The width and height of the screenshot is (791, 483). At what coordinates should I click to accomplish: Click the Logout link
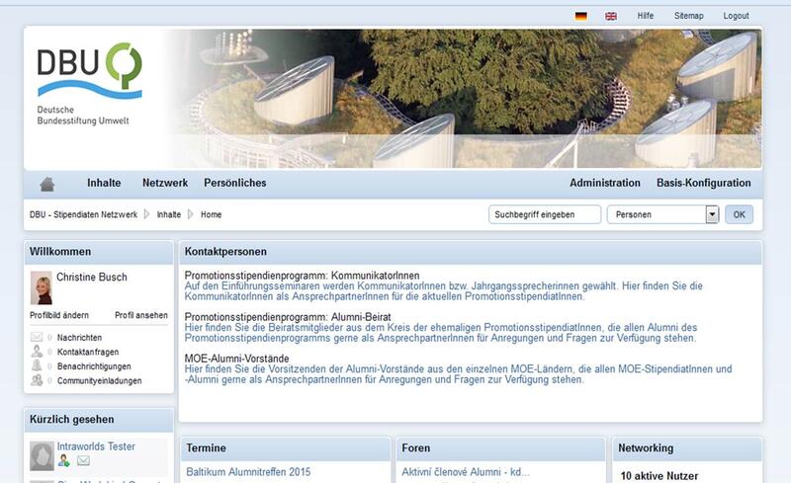[736, 17]
